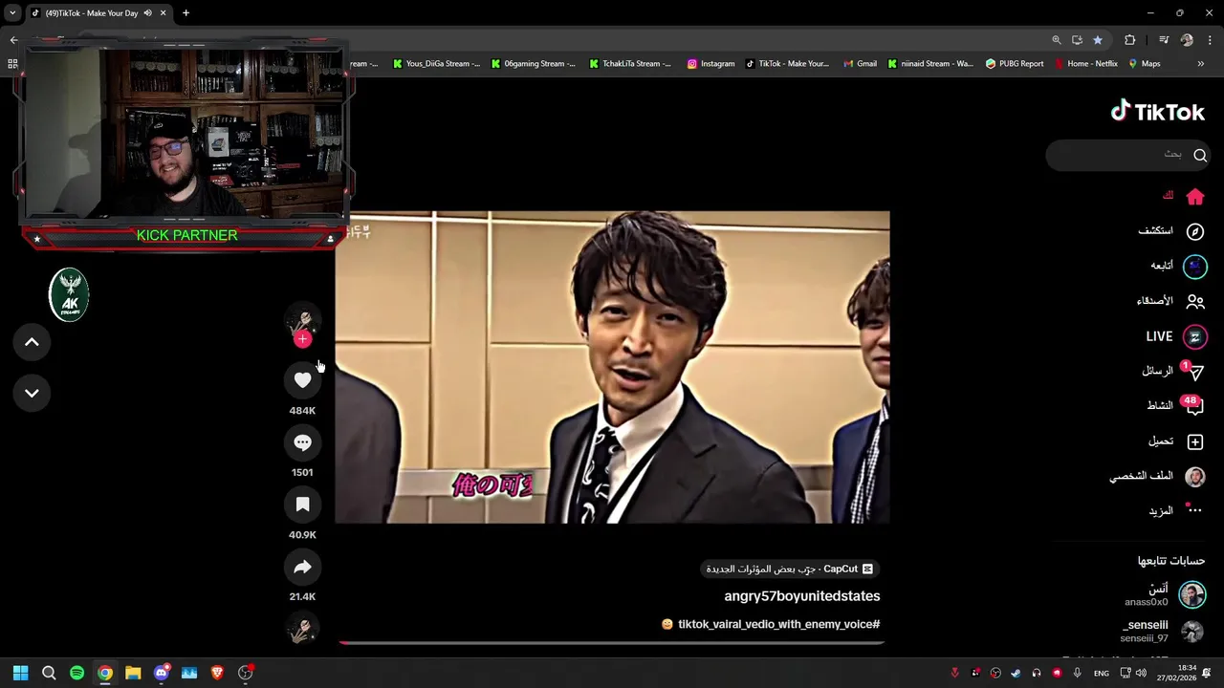Open the TikTok - Make Your... bookmark
This screenshot has height=688, width=1224.
point(787,64)
